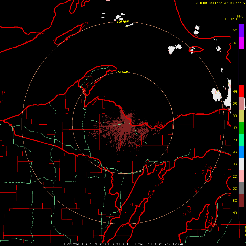Click the IC legend label

pos(235,177)
